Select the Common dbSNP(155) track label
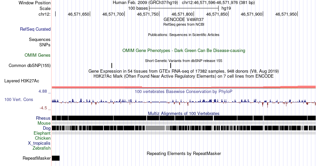This screenshot has height=166, width=316. point(30,65)
